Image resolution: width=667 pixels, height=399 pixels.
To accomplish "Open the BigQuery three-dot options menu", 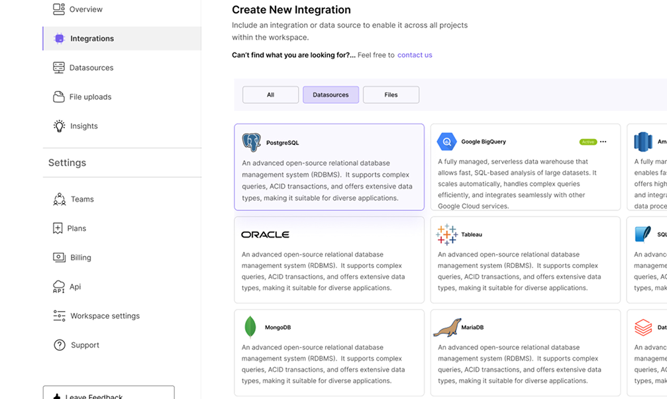I will pos(603,141).
